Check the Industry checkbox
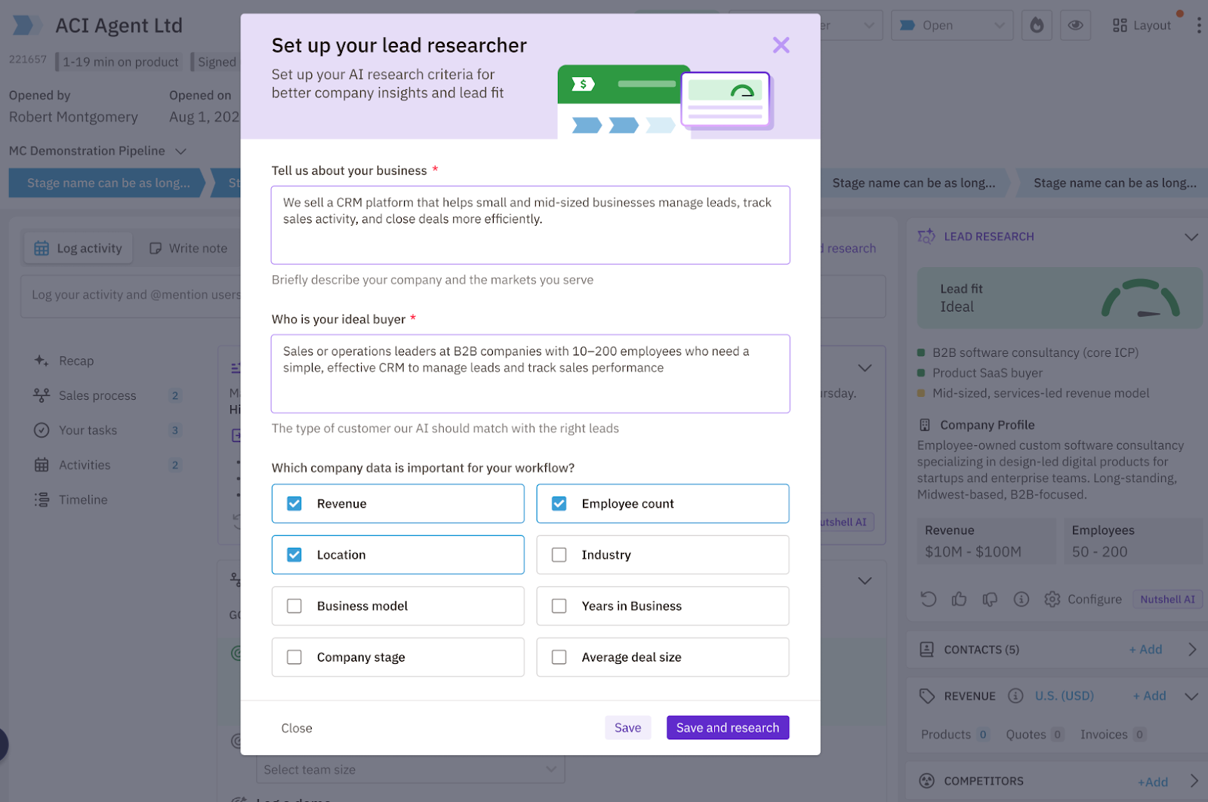This screenshot has height=802, width=1208. (x=559, y=555)
